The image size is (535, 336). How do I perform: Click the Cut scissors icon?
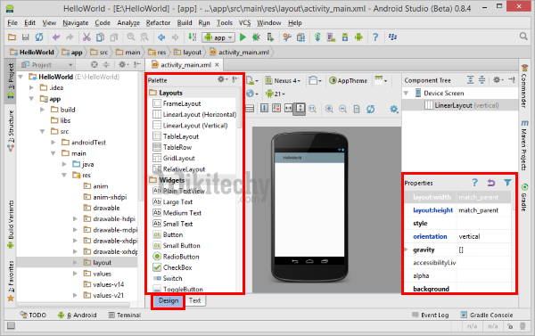[86, 37]
